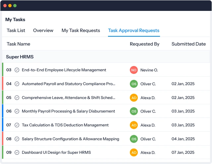The image size is (212, 164).
Task: Open Salary Structure Configuration & Allowance Mapping task
Action: [x=71, y=139]
